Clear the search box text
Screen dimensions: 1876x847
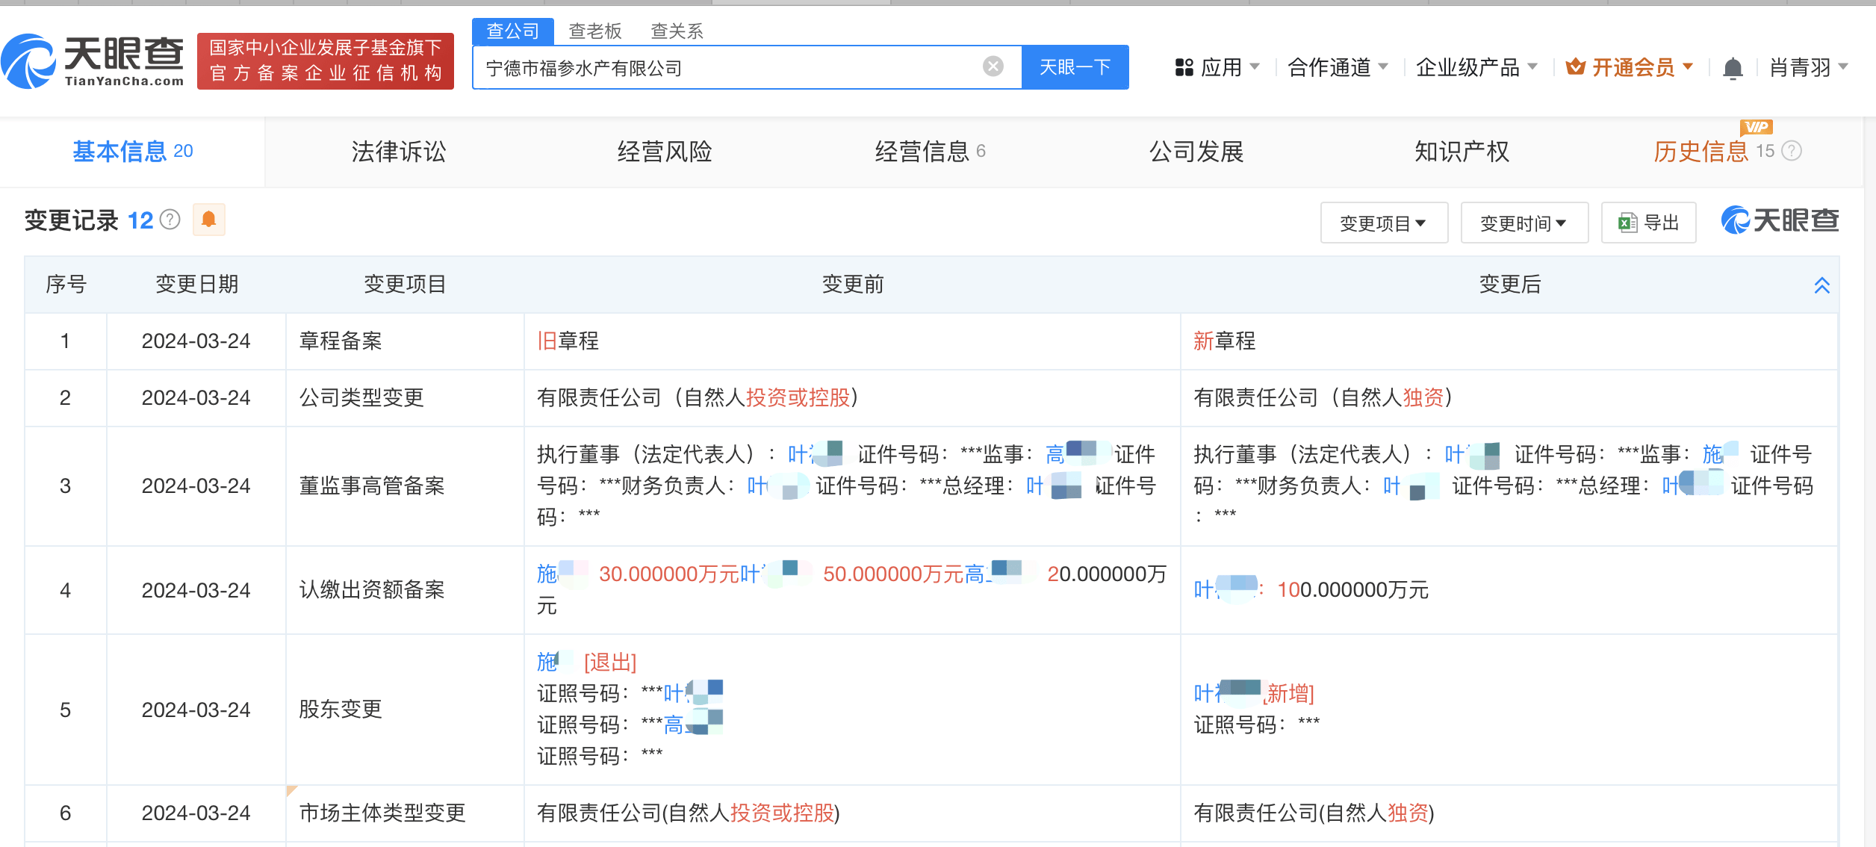point(993,67)
